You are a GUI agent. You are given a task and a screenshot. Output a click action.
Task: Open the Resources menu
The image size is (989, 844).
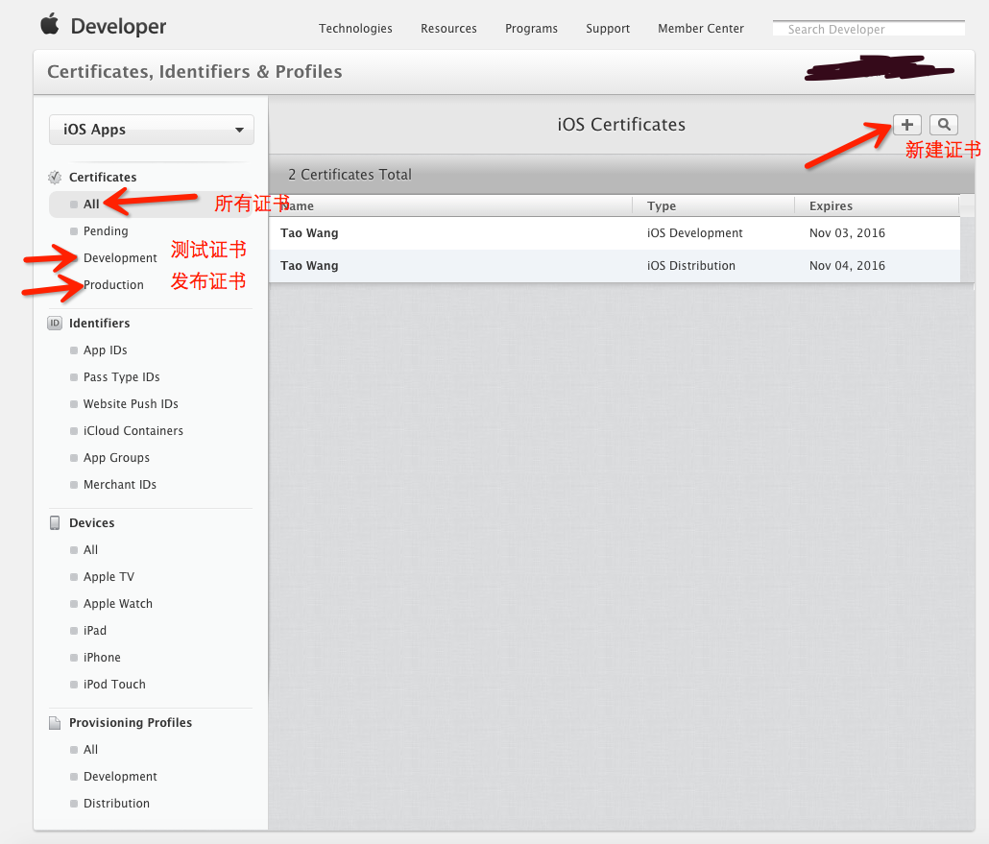click(448, 29)
